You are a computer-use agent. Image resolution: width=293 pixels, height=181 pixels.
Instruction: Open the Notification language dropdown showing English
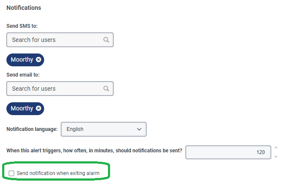click(x=103, y=129)
